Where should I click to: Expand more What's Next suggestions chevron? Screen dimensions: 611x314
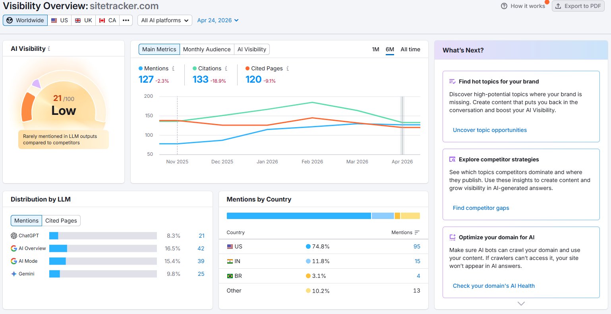(x=521, y=304)
